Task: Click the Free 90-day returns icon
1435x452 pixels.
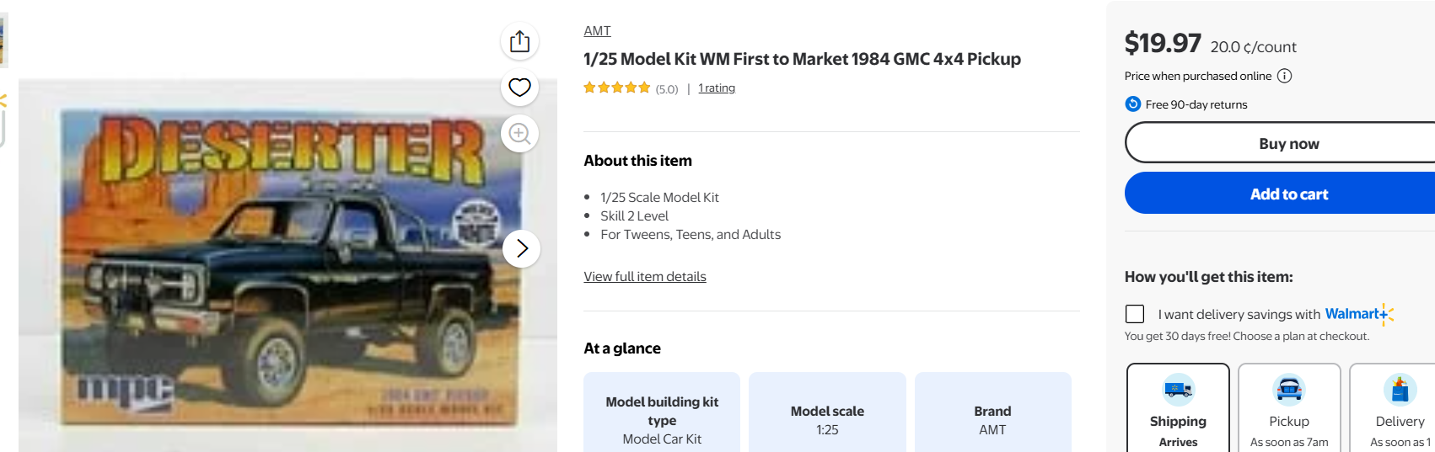Action: (x=1133, y=104)
